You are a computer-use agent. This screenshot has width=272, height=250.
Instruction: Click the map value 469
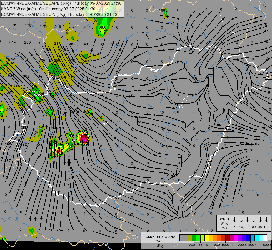tap(71, 112)
